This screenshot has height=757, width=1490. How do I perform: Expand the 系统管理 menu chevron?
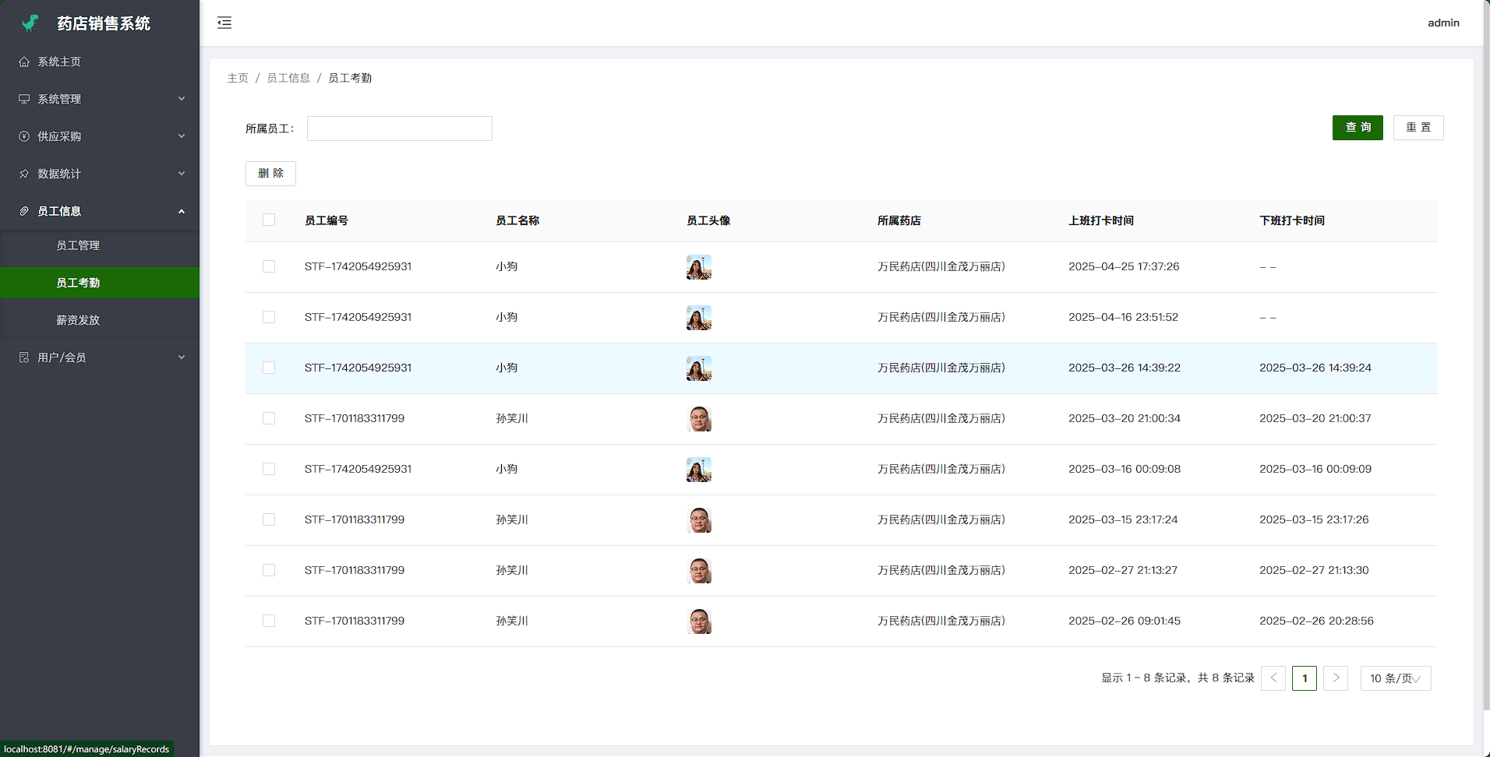[182, 99]
